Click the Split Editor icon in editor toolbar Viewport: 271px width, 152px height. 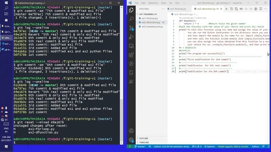[261, 9]
